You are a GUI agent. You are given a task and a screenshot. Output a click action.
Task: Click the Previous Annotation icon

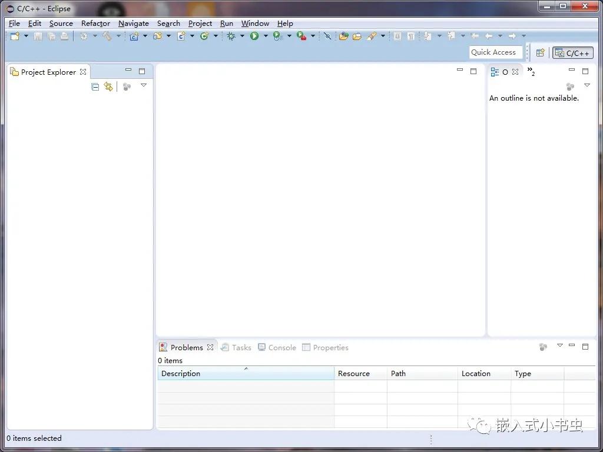451,36
